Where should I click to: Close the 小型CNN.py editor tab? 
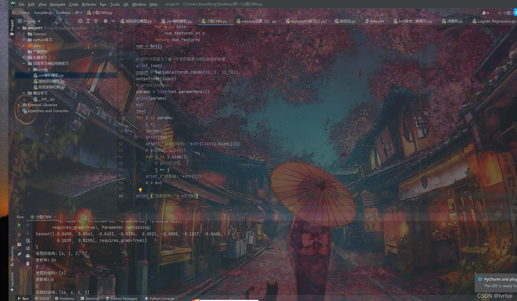tap(231, 21)
